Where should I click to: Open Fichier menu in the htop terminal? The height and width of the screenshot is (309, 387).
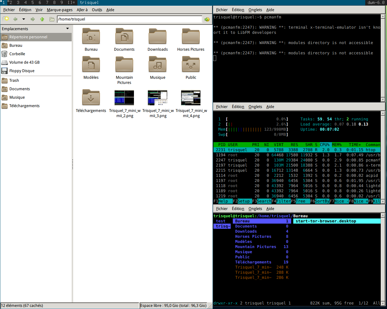pos(222,107)
